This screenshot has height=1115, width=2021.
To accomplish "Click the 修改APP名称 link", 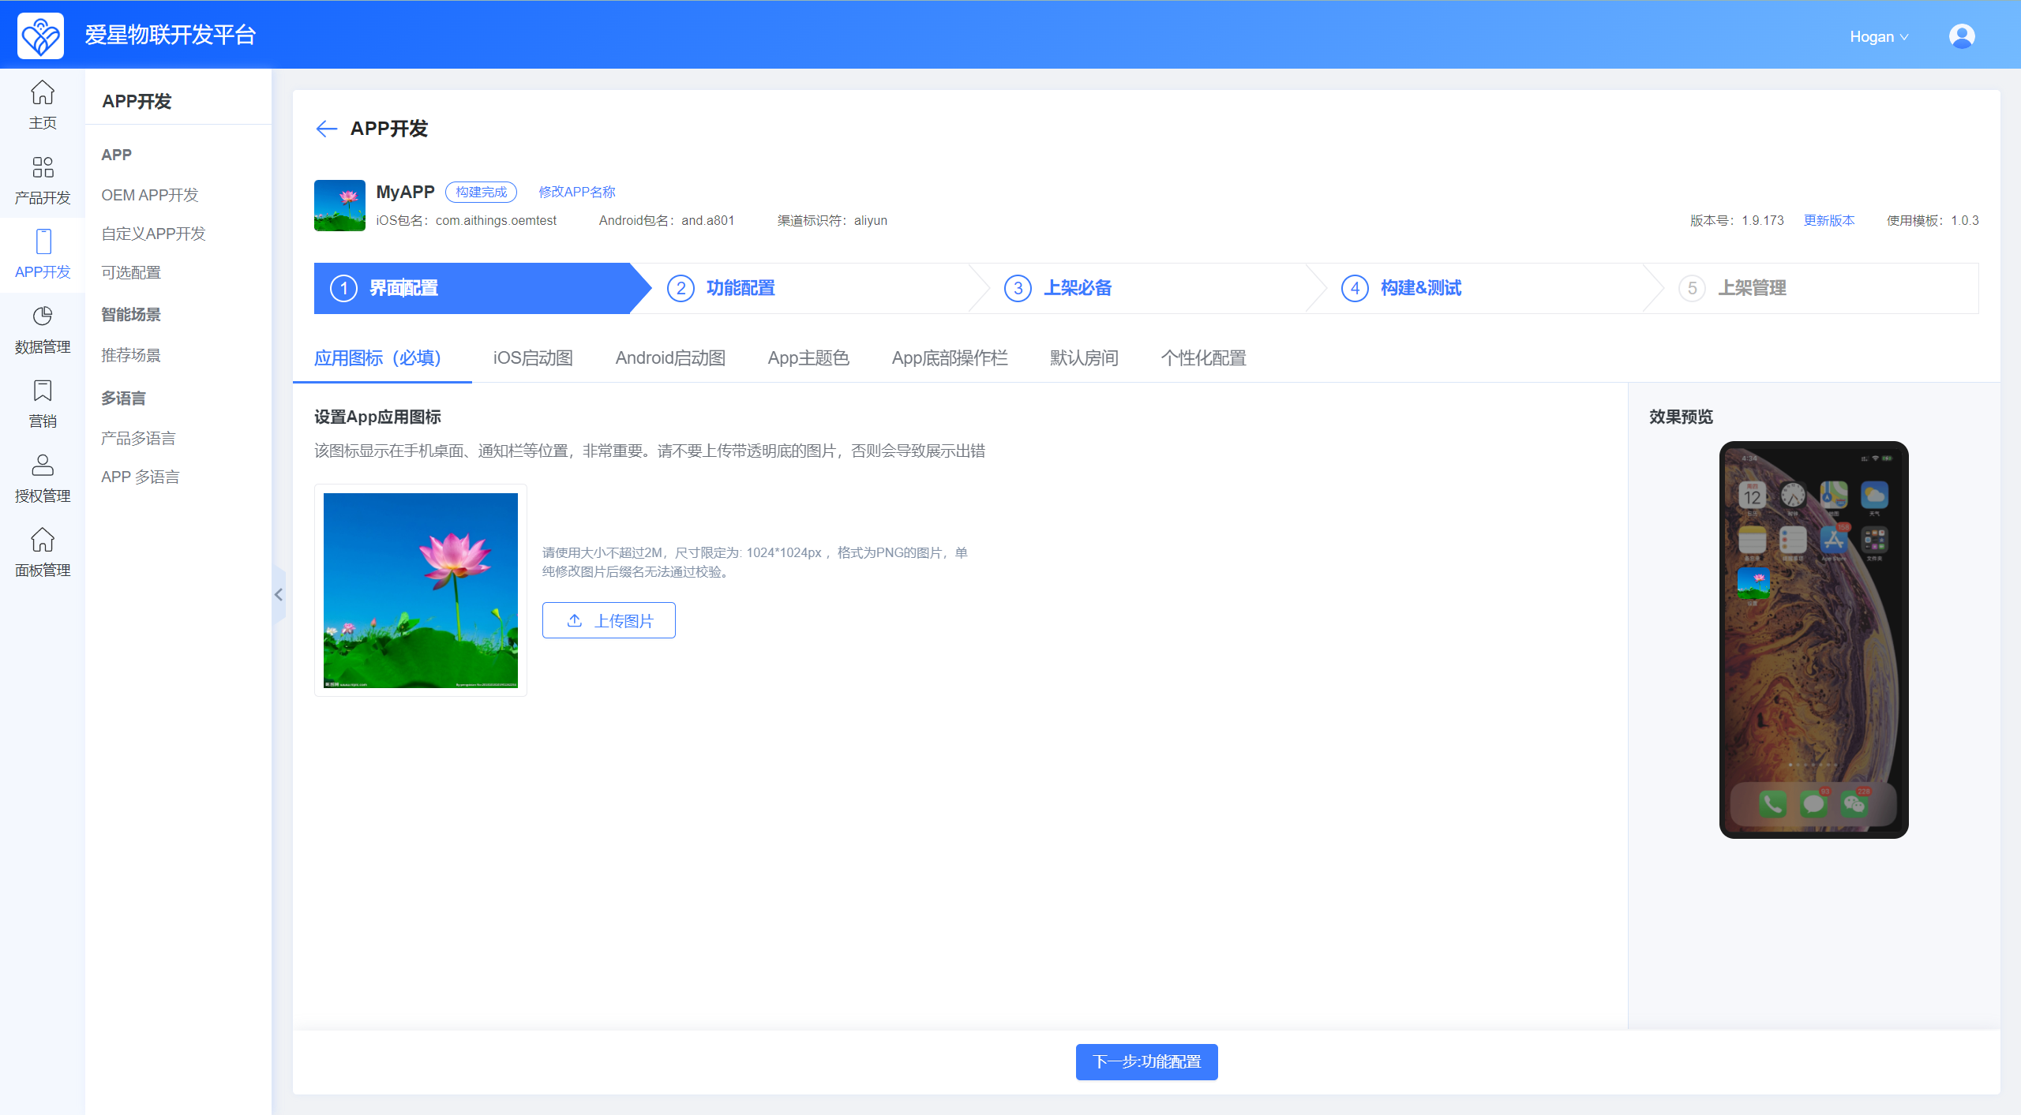I will tap(576, 192).
